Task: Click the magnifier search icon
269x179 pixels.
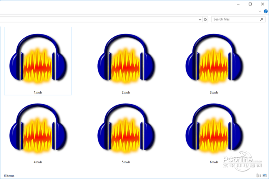Action: coord(261,19)
